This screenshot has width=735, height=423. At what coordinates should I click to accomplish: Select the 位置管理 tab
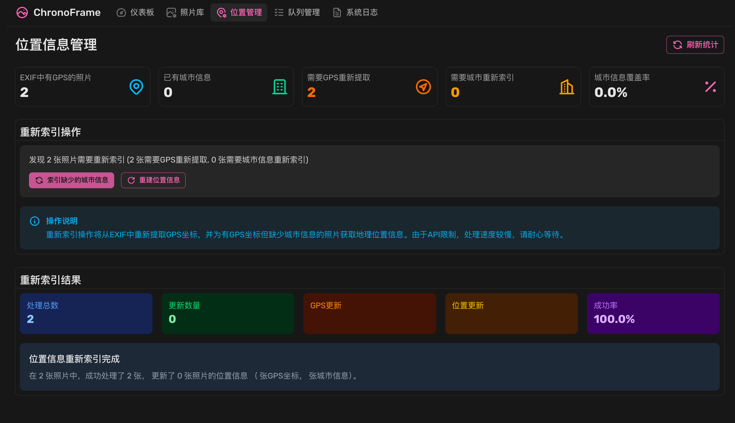coord(239,12)
